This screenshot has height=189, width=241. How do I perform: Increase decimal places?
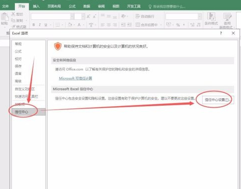[192, 25]
